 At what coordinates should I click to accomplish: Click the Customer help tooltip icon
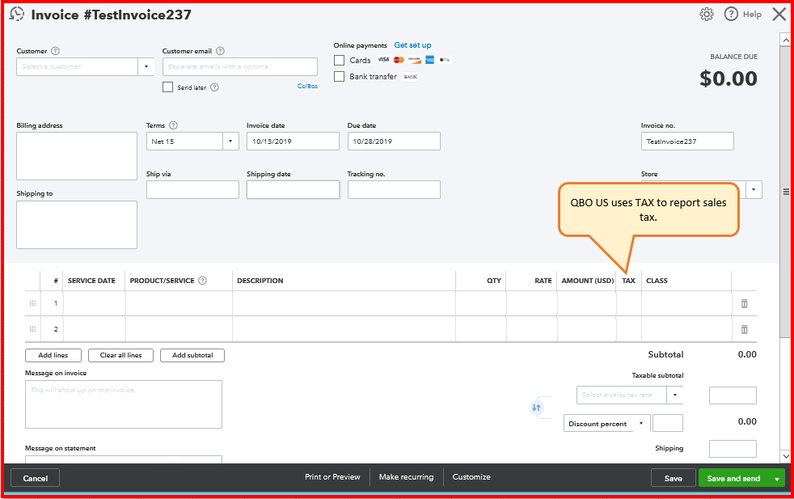pos(55,51)
